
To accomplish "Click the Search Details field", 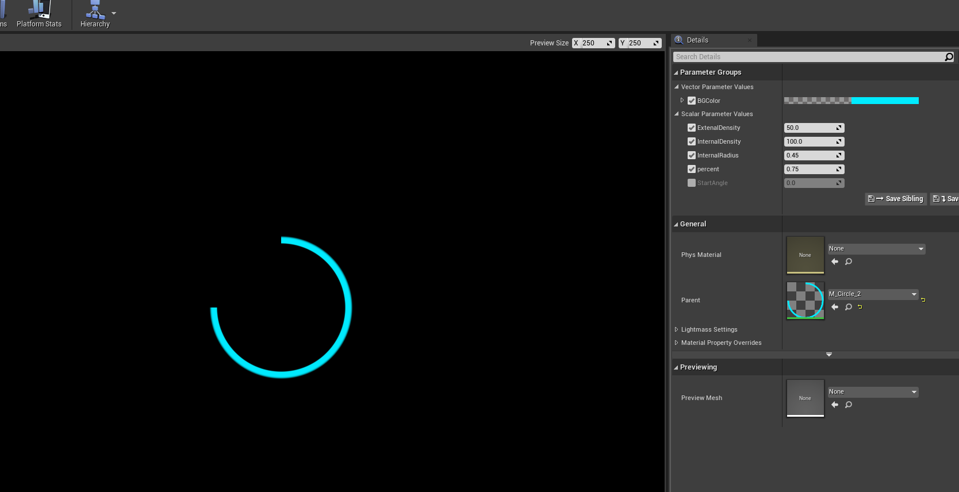I will coord(808,57).
